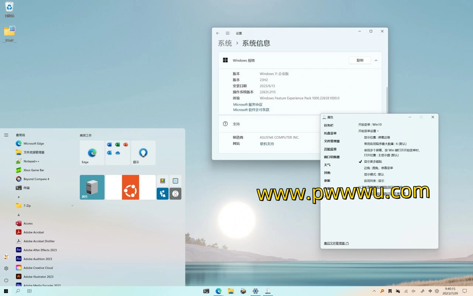Click the back arrow in the Settings window

[x=218, y=33]
